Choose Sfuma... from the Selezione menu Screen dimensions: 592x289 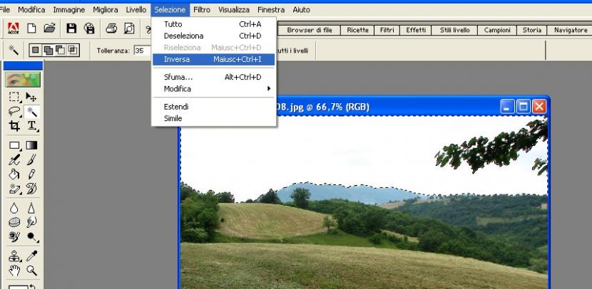point(213,78)
